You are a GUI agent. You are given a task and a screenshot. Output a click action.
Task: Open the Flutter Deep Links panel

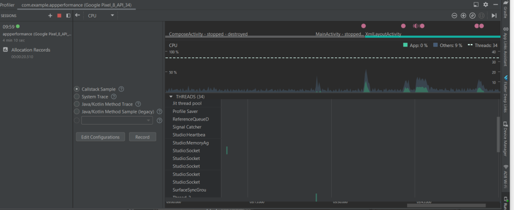506,93
